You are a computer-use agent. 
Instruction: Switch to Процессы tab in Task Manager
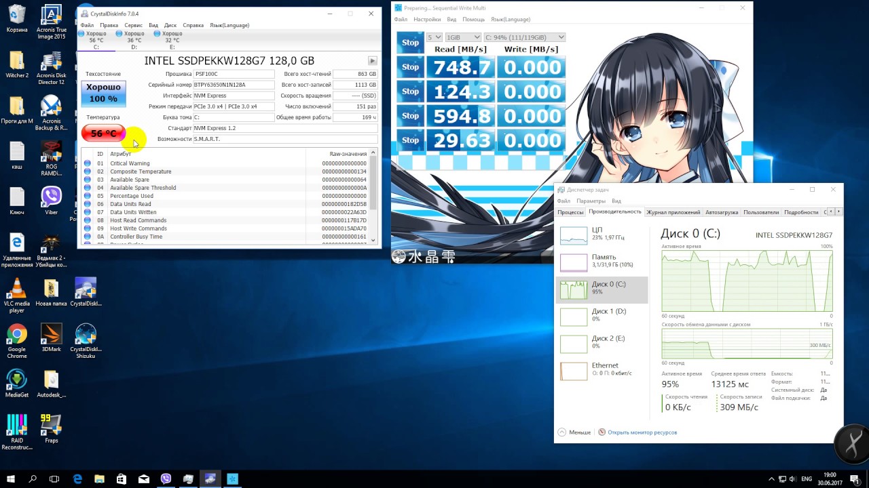(x=570, y=212)
